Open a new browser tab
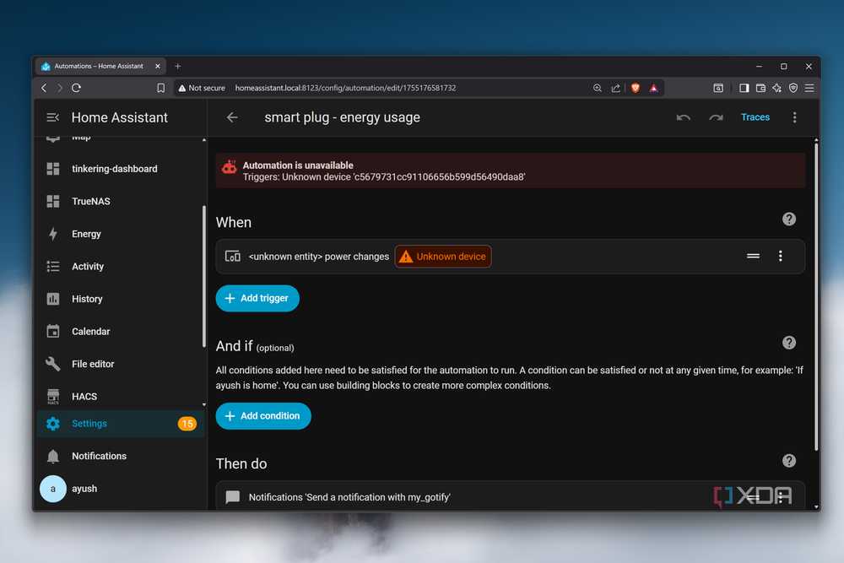This screenshot has height=563, width=844. 177,66
